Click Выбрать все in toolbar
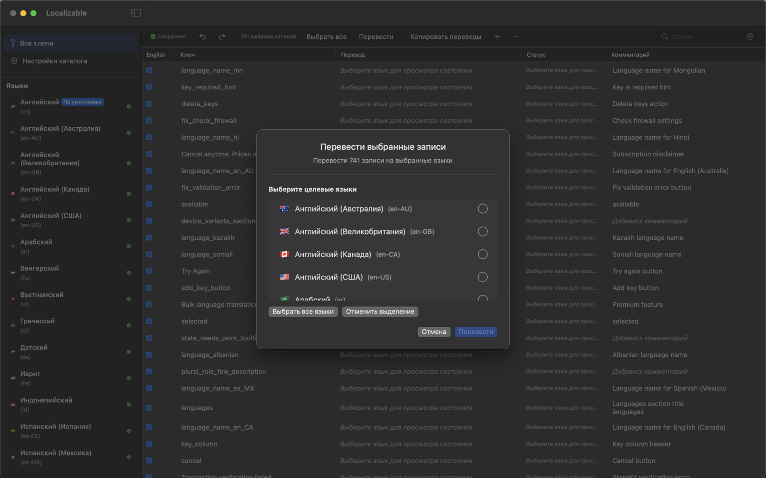Screen dimensions: 766x478 tap(327, 36)
